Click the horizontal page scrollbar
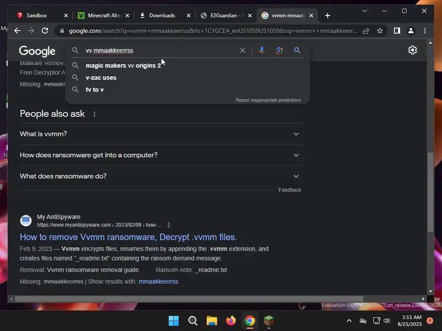 tap(189, 299)
